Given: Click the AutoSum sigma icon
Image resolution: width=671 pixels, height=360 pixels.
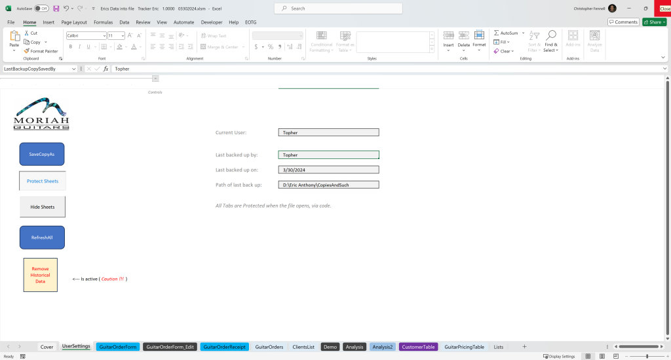Looking at the screenshot, I should pos(497,33).
